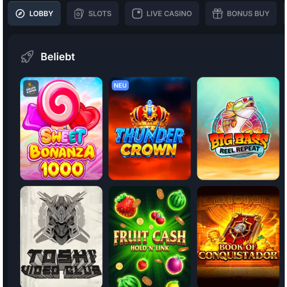Screen dimensions: 287x287
Task: Click the Beliebt section heading
Action: tap(57, 57)
